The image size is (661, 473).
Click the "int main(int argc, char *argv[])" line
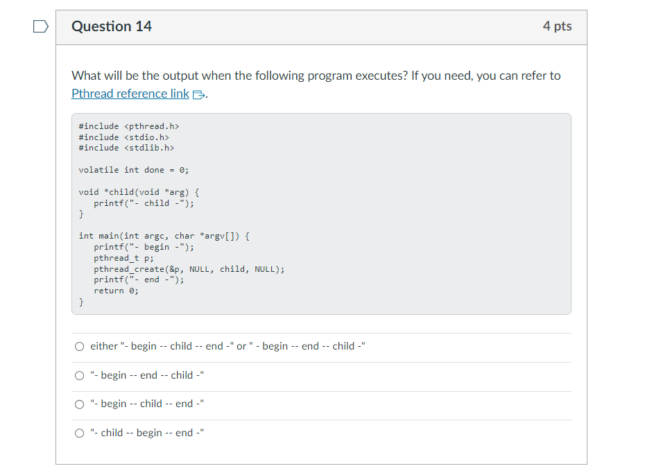point(164,236)
